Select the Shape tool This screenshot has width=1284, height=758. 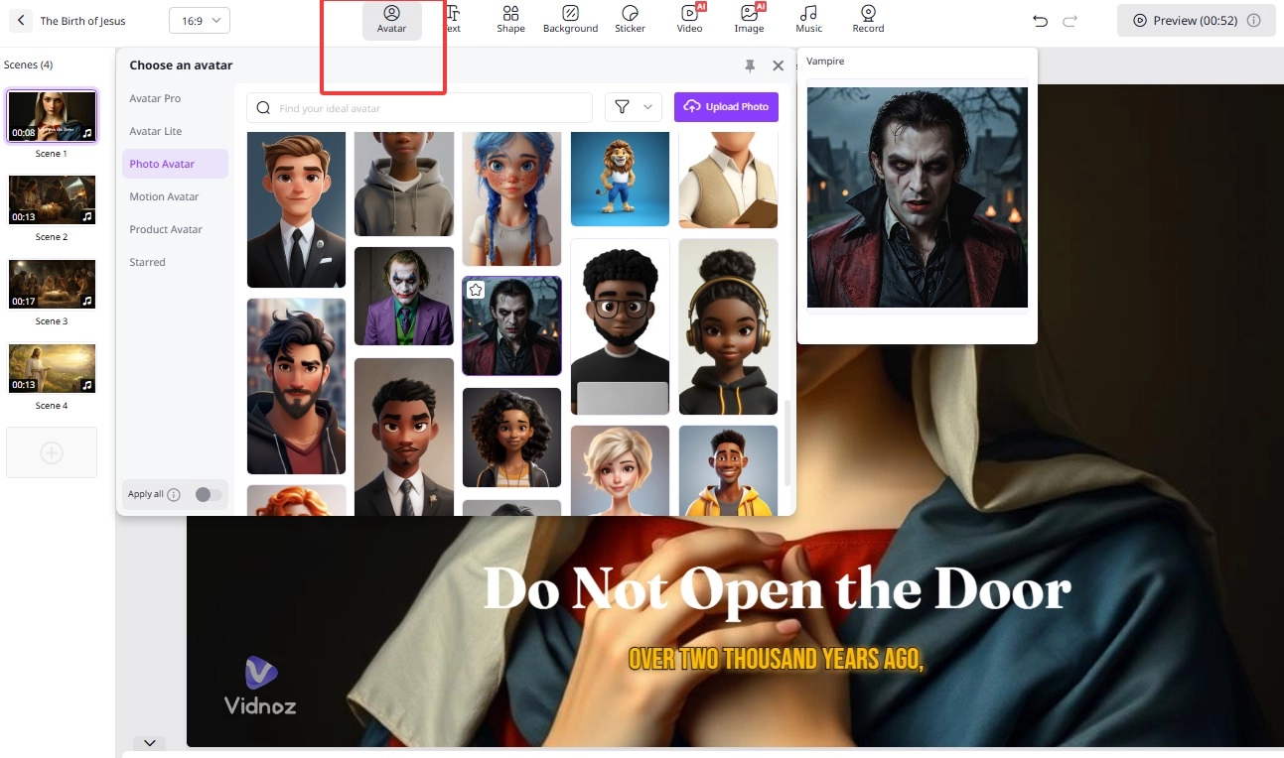pyautogui.click(x=510, y=18)
